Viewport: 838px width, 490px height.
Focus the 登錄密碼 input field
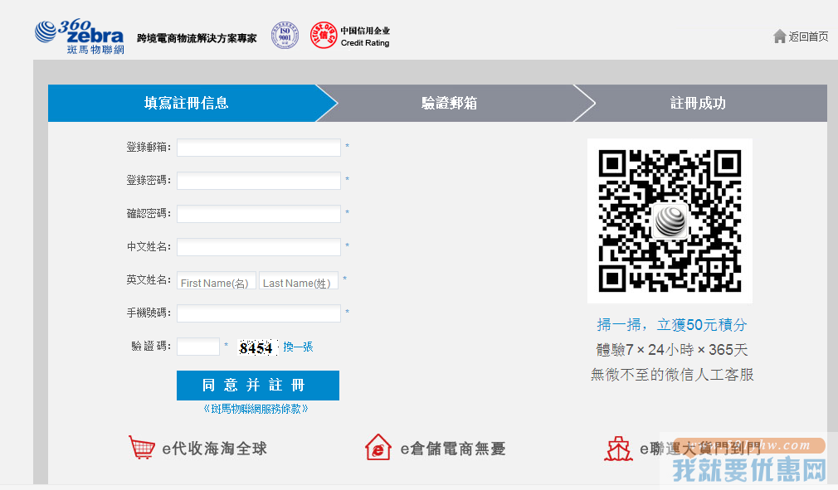[x=259, y=181]
